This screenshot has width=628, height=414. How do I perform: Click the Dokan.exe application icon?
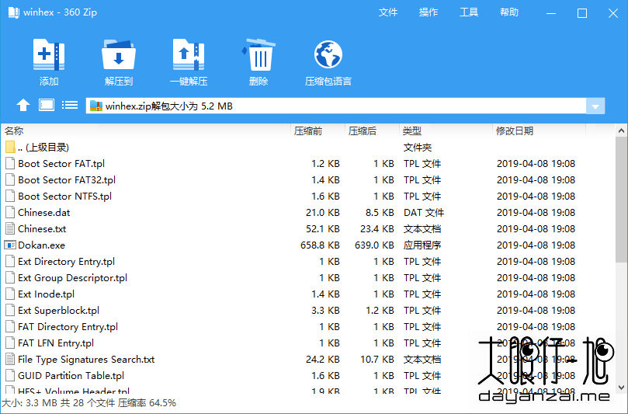[10, 245]
